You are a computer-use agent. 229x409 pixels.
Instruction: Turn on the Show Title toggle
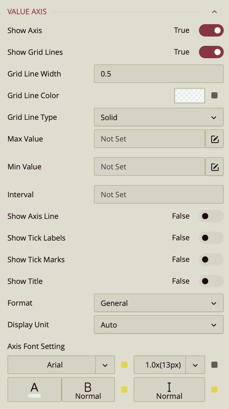211,281
